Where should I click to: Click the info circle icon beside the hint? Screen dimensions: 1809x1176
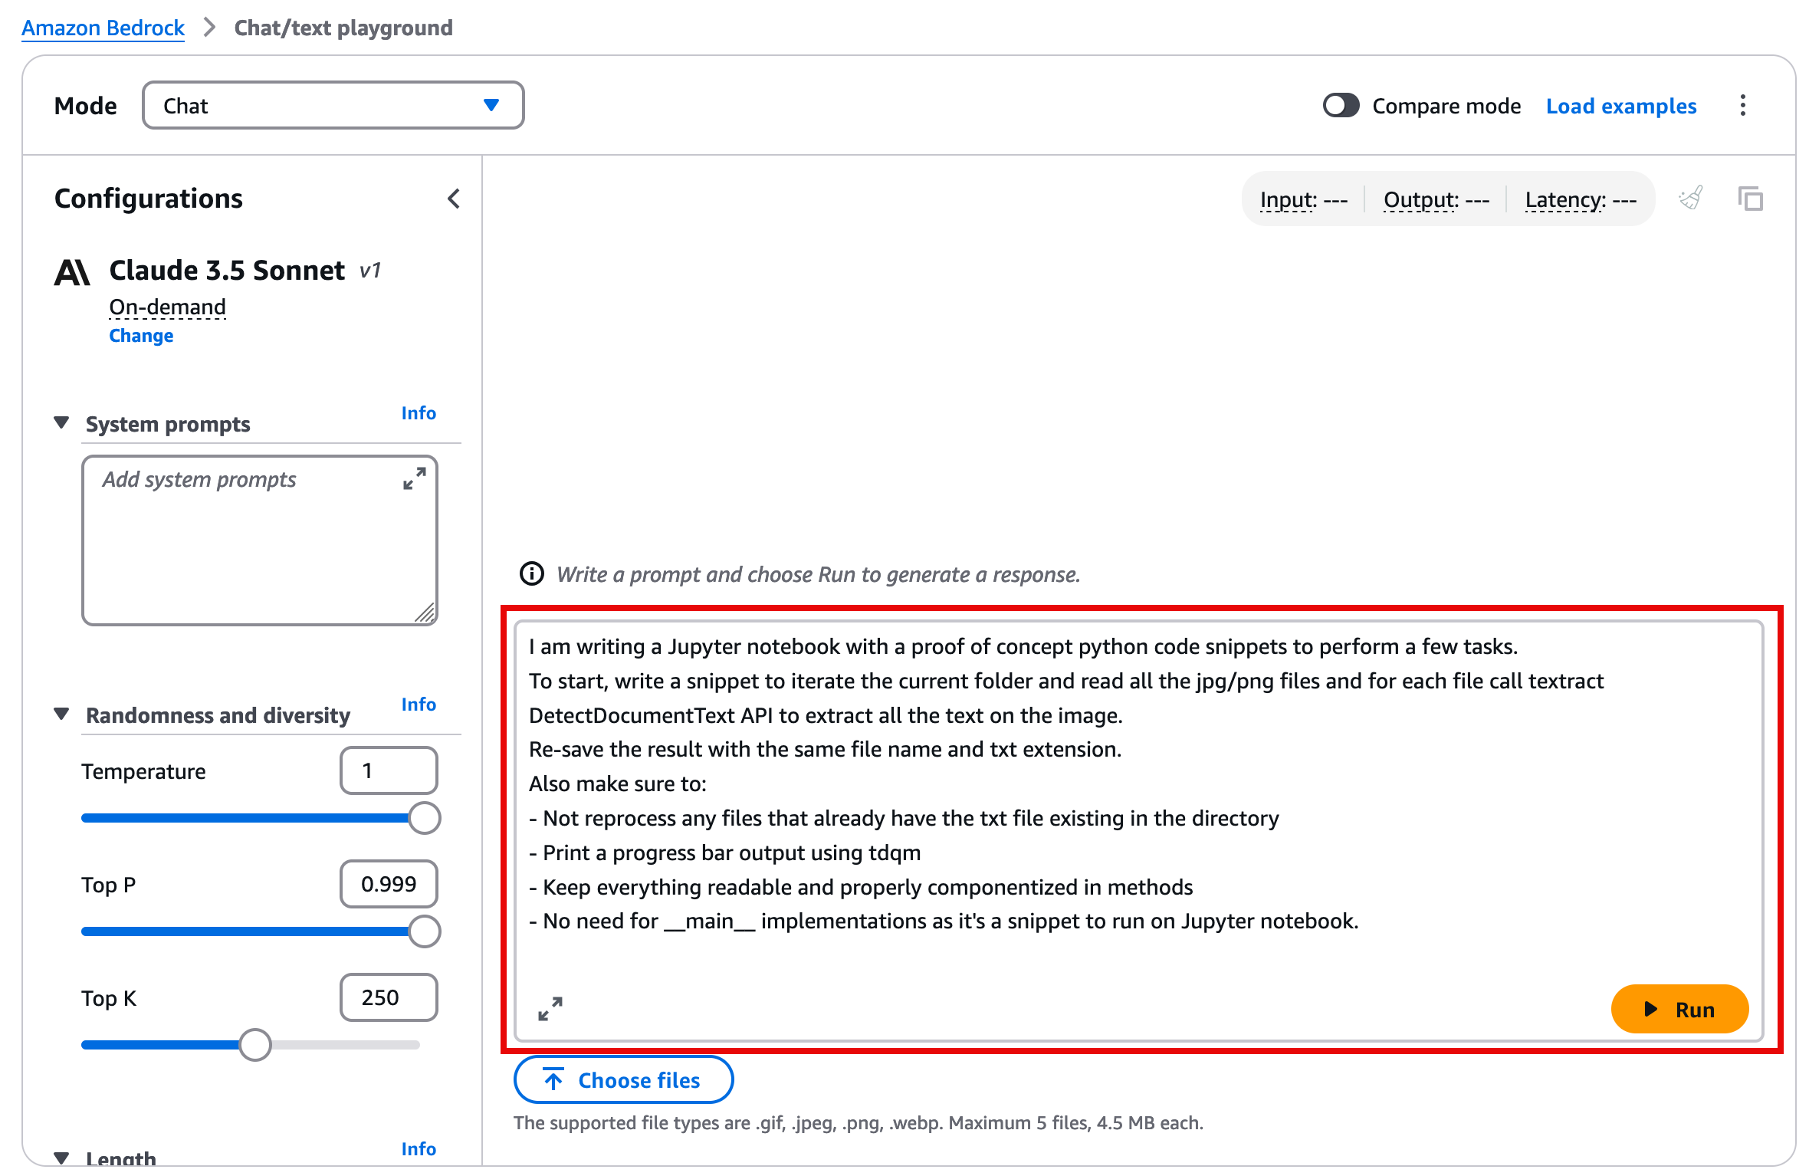(531, 573)
